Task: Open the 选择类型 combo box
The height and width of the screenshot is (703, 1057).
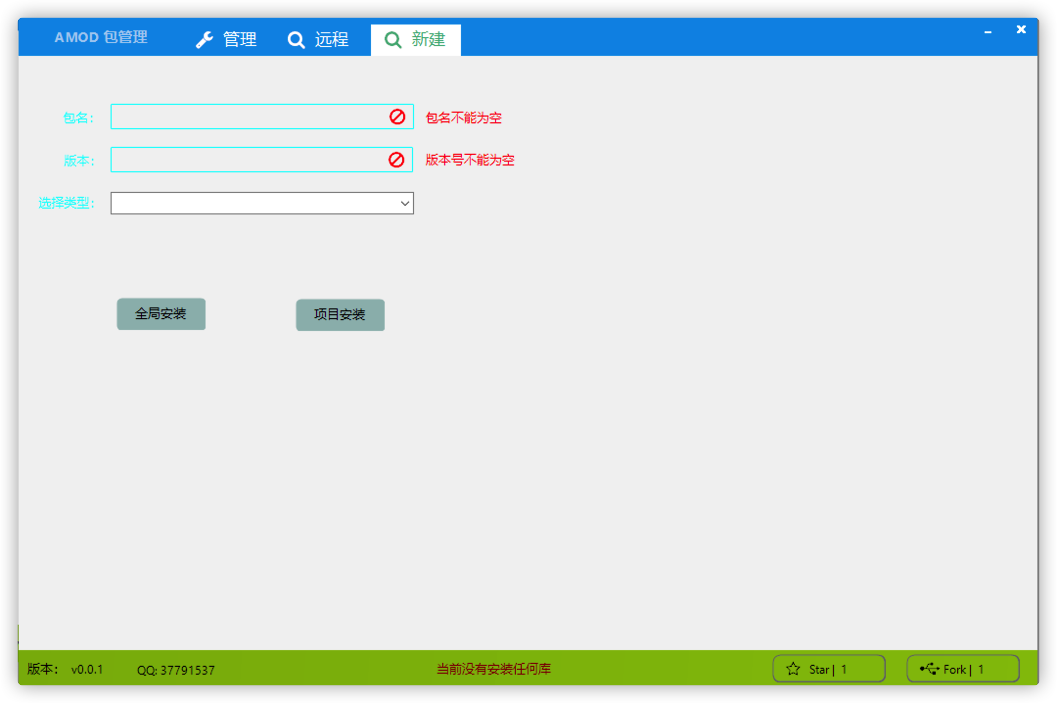Action: (254, 203)
